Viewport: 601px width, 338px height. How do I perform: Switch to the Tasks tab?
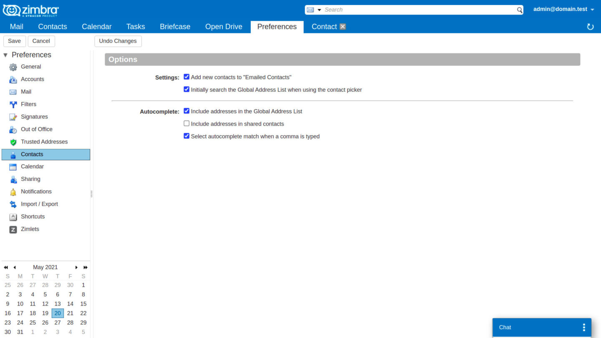coord(135,26)
